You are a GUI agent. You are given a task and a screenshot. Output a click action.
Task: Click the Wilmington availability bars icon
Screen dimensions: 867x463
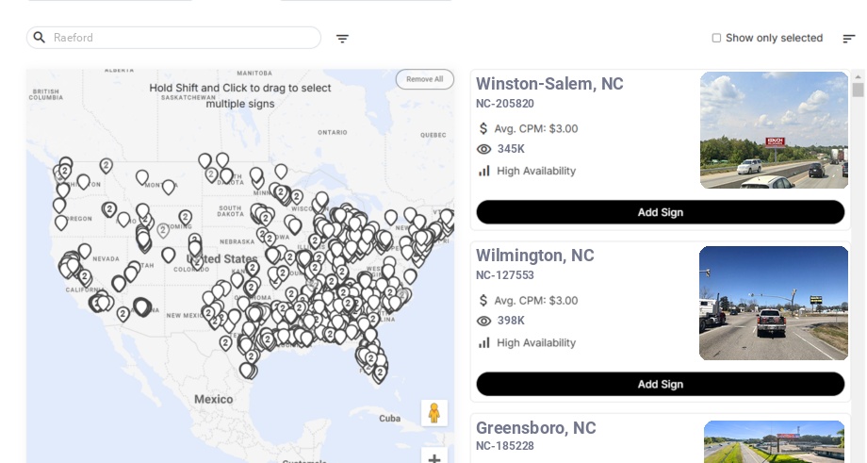pos(483,343)
